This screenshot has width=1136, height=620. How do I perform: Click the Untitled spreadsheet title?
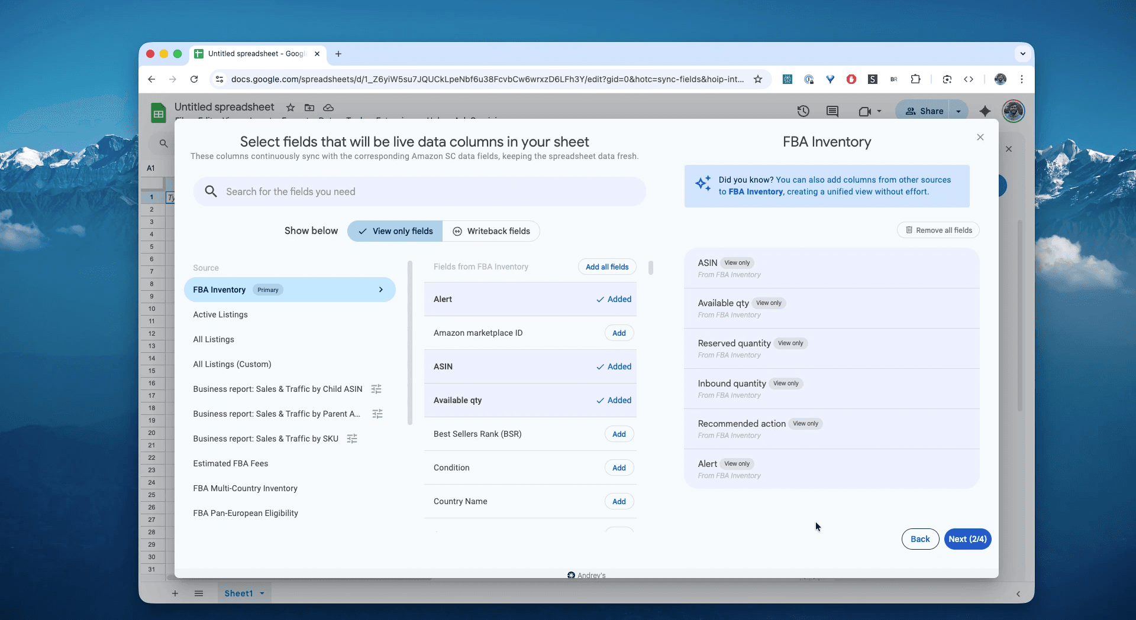pyautogui.click(x=224, y=107)
